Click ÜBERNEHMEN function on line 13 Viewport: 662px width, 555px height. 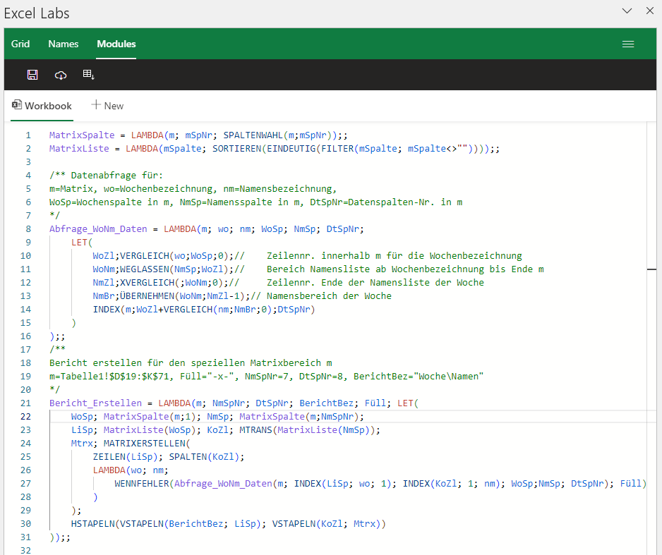click(x=148, y=296)
